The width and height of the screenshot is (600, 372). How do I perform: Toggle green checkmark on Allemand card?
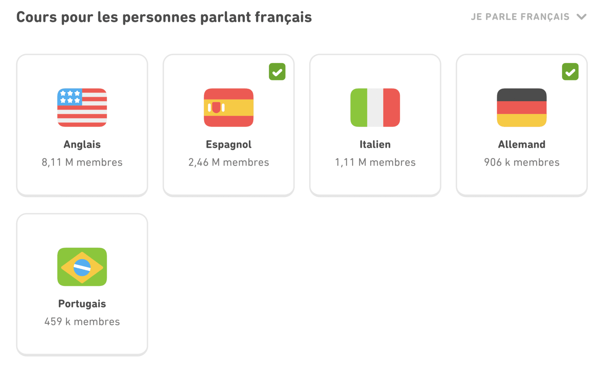570,72
